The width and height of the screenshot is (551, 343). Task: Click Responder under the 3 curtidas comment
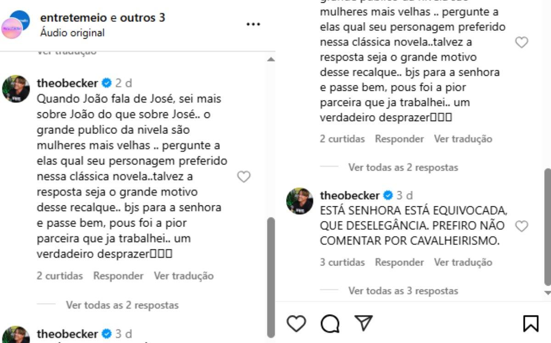[x=399, y=262]
